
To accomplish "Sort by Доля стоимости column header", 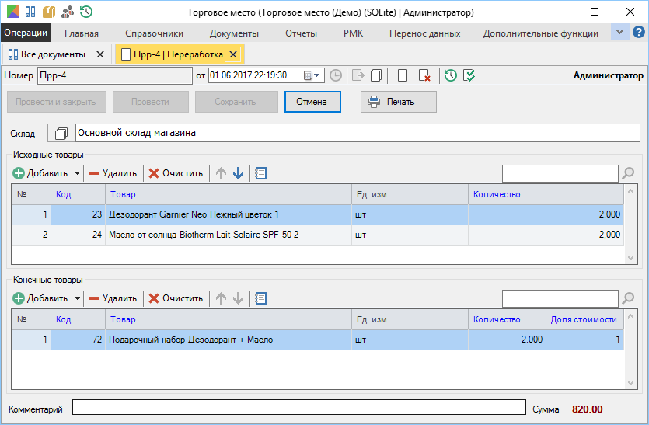I will click(x=584, y=319).
